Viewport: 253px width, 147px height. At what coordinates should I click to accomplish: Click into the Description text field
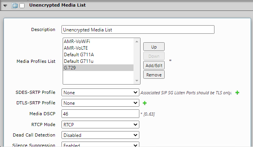tap(138, 29)
